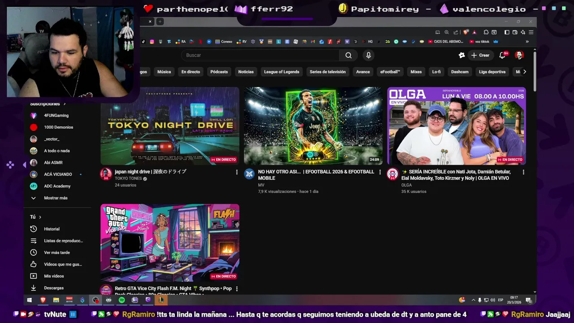Viewport: 574px width, 323px height.
Task: Click the TOKYO TONES channel name
Action: 128,179
